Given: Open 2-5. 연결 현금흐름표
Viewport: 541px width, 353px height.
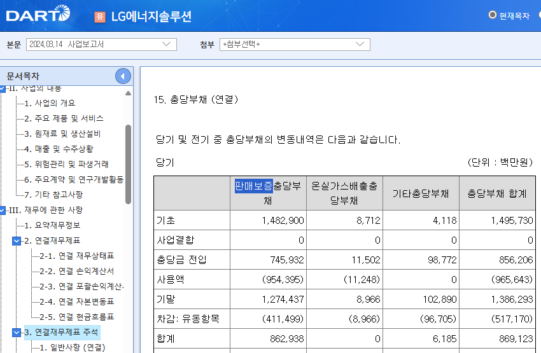Looking at the screenshot, I should 76,317.
